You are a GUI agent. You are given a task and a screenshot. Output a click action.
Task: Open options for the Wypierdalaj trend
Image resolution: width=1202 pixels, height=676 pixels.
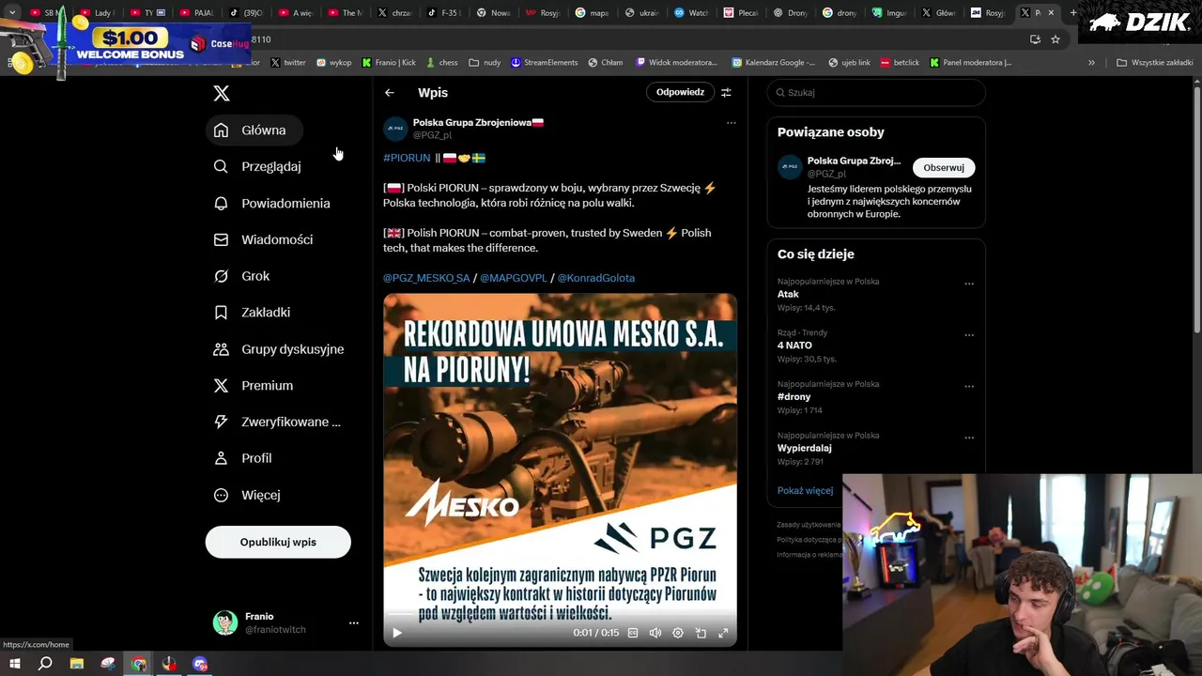969,438
